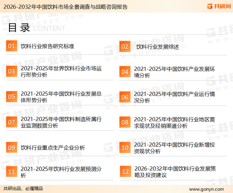The height and width of the screenshot is (193, 233).
Task: Open chapter 饮料行业重点生产企业分析
Action: coord(53,148)
